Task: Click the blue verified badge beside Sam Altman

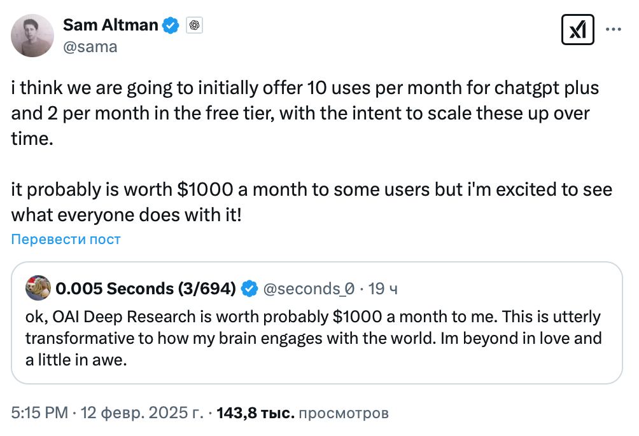Action: [171, 25]
